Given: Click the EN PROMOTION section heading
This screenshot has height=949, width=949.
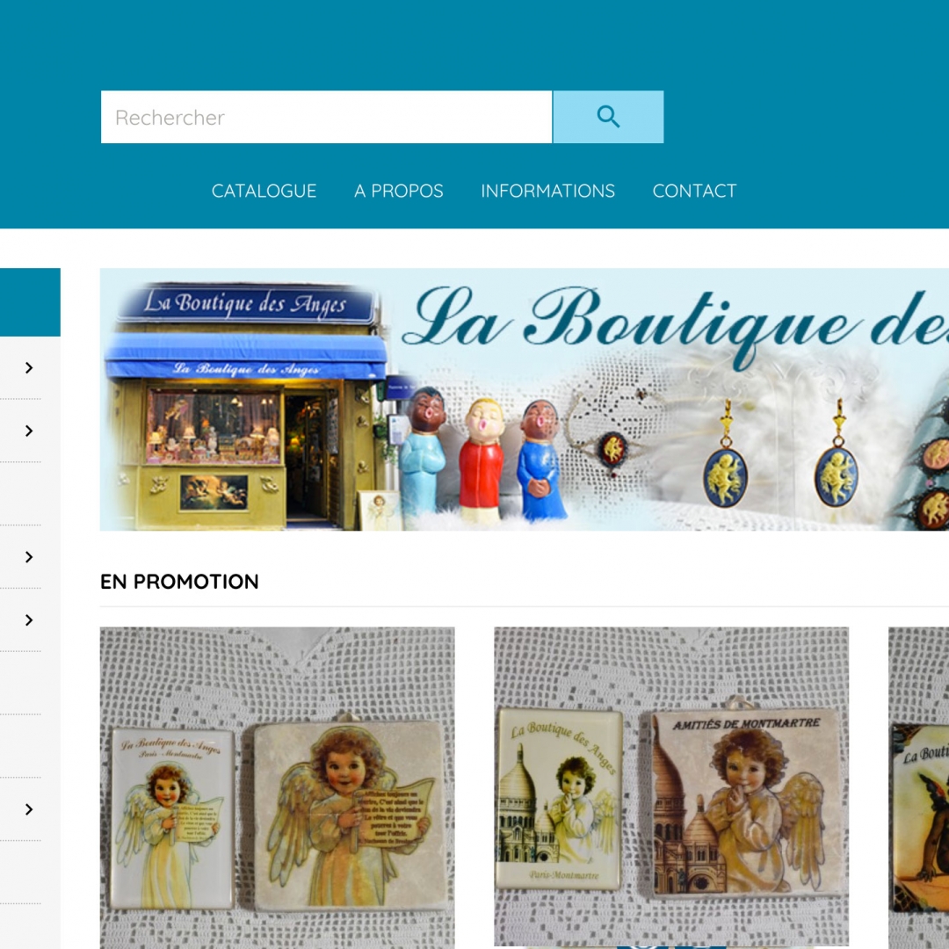Looking at the screenshot, I should click(x=179, y=581).
